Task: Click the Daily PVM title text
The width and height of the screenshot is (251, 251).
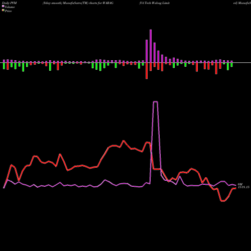Action: tap(10, 3)
